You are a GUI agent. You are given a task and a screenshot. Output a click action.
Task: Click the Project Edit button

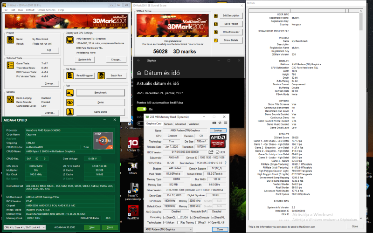50,50
